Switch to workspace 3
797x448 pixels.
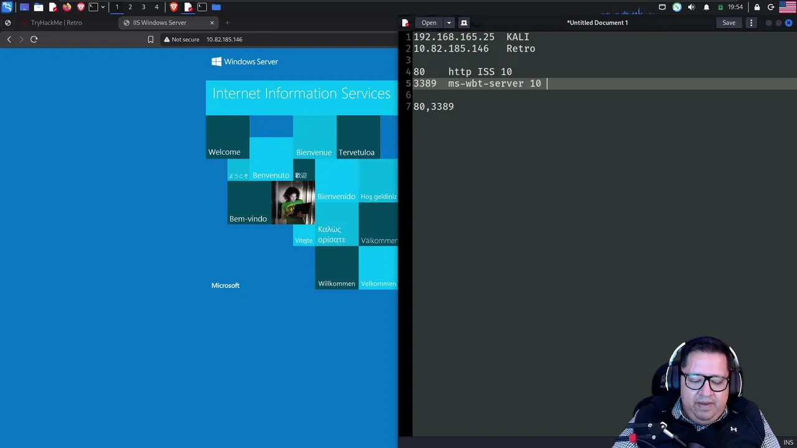(x=143, y=7)
